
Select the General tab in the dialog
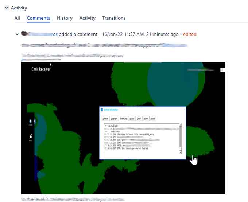coord(105,119)
